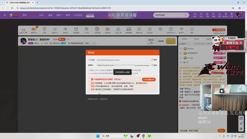
Task: Open the hamburger menu in site header
Action: 5,15
